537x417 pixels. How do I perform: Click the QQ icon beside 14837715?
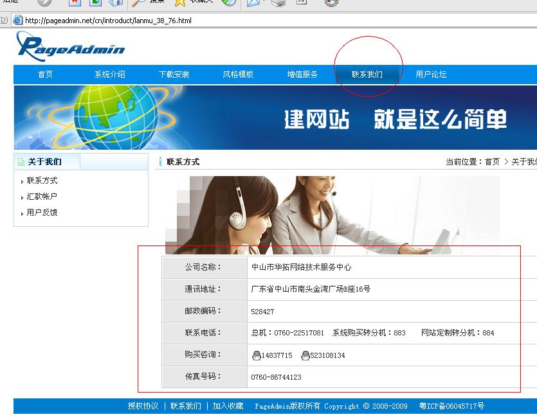pos(256,355)
